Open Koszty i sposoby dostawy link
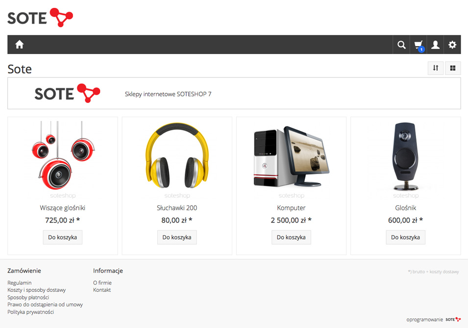 point(36,290)
